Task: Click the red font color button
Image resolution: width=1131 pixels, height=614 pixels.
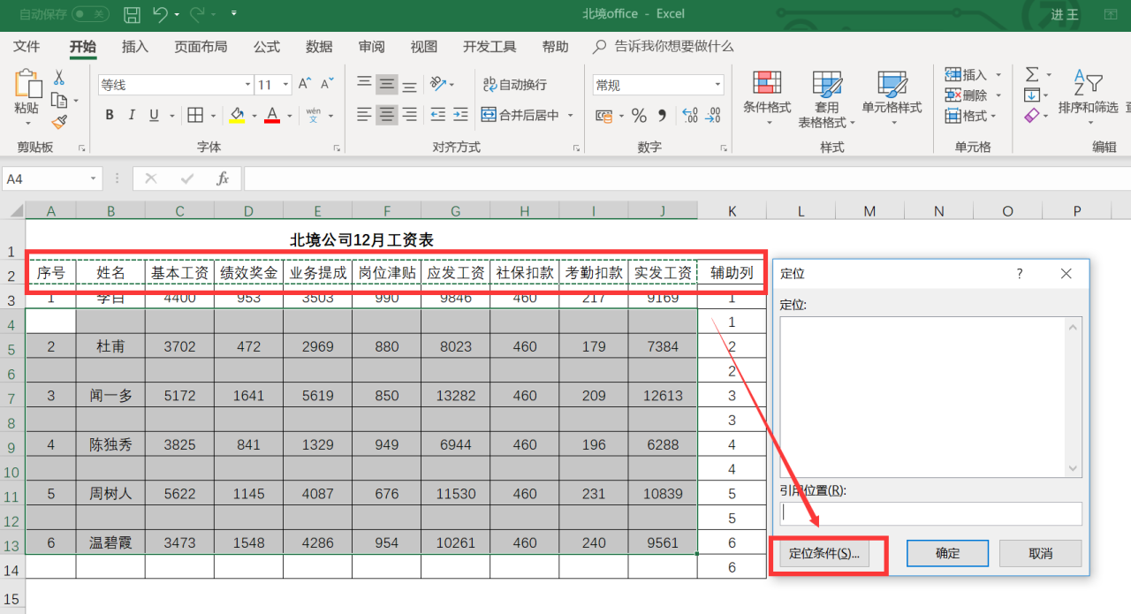Action: pos(271,115)
